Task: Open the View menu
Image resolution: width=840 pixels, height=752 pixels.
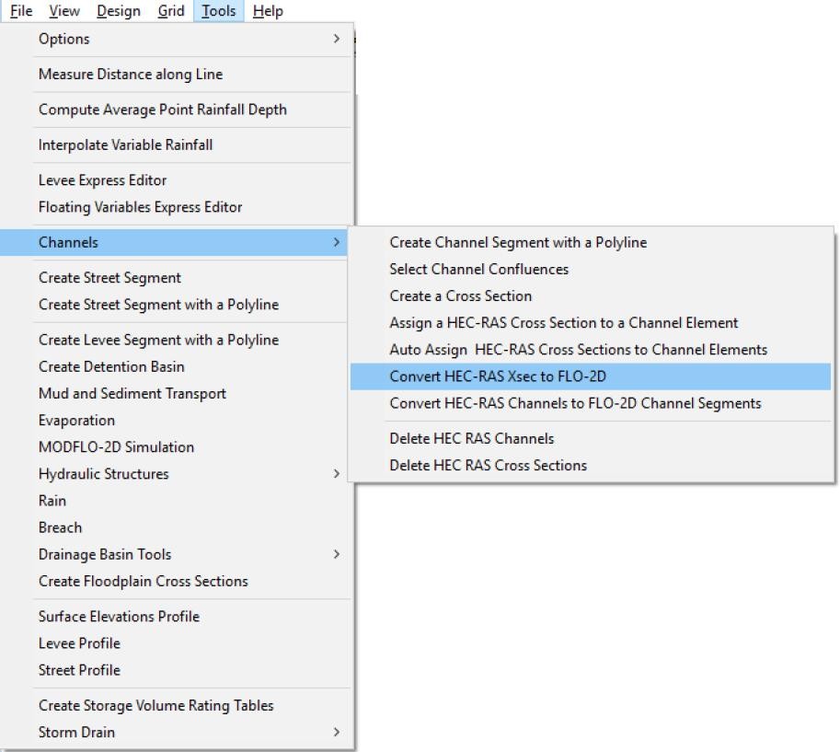Action: coord(63,11)
